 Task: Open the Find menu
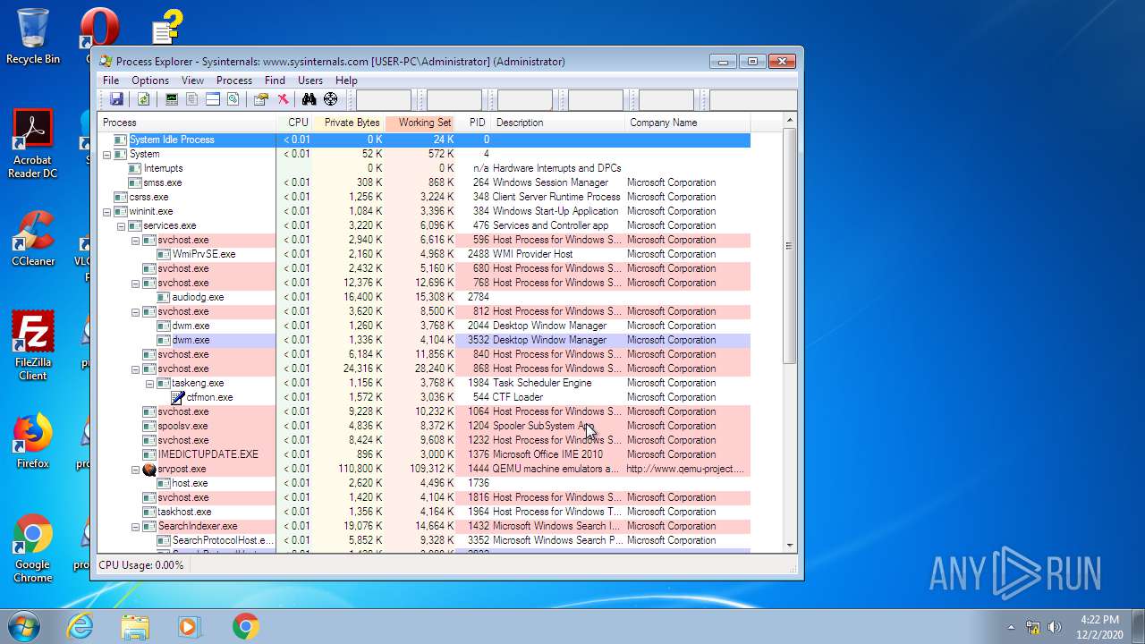coord(275,80)
